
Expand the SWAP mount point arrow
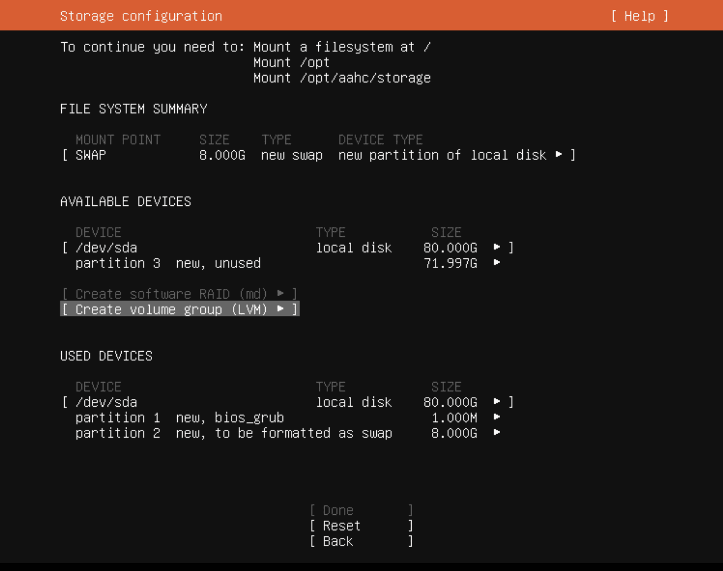tap(558, 154)
